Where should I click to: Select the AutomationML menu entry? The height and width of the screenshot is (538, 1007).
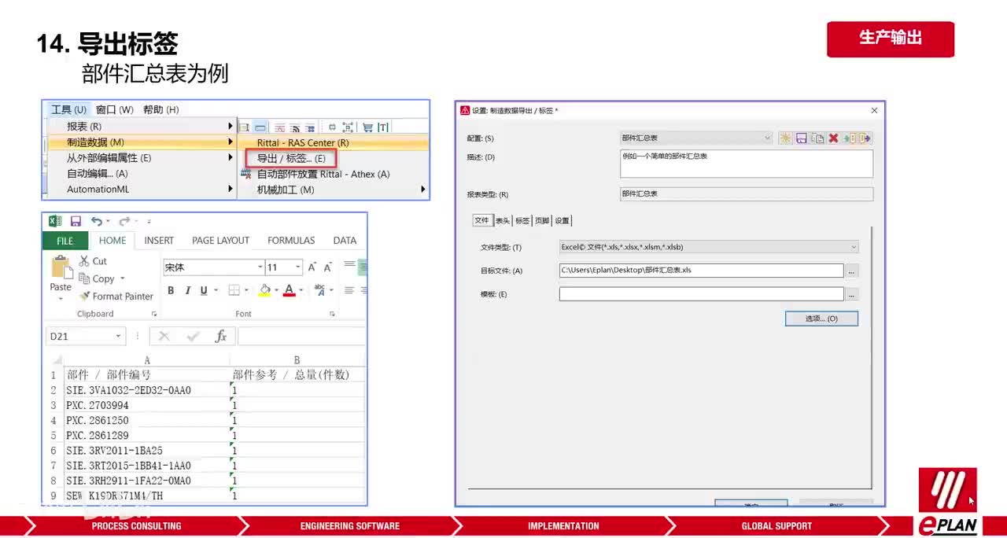tap(142, 190)
